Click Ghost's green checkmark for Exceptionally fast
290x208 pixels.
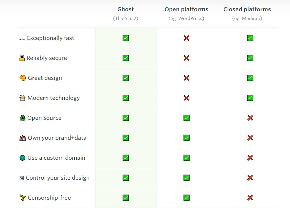pyautogui.click(x=126, y=38)
